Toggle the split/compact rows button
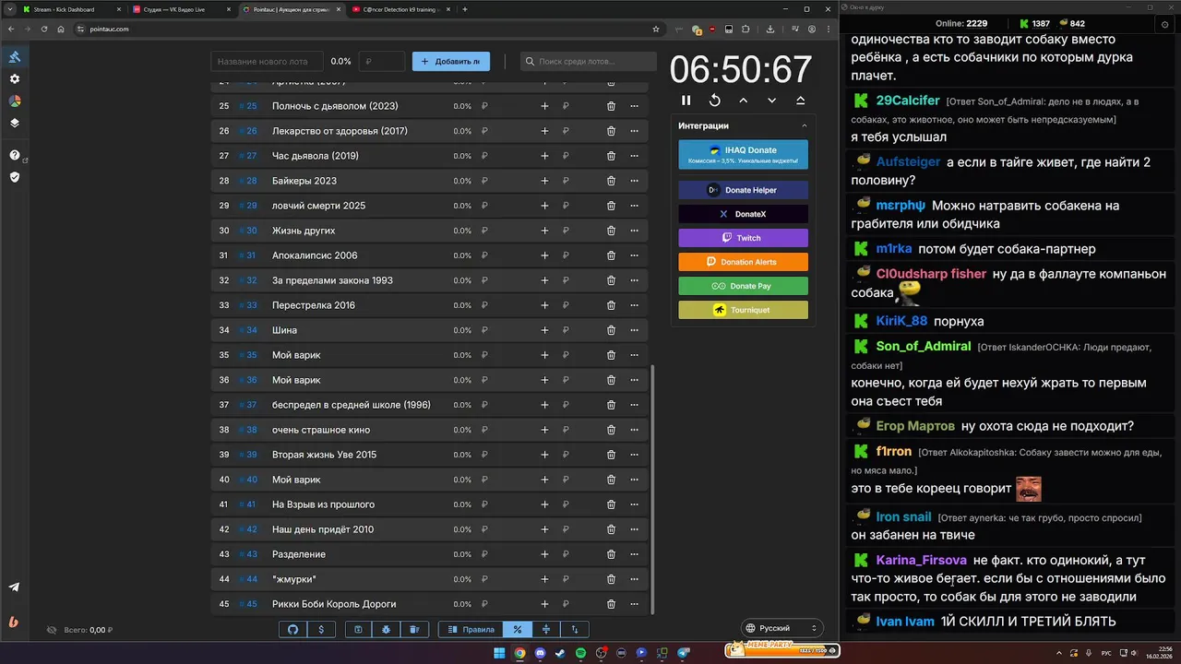Screen dimensions: 1181x664 (546, 629)
